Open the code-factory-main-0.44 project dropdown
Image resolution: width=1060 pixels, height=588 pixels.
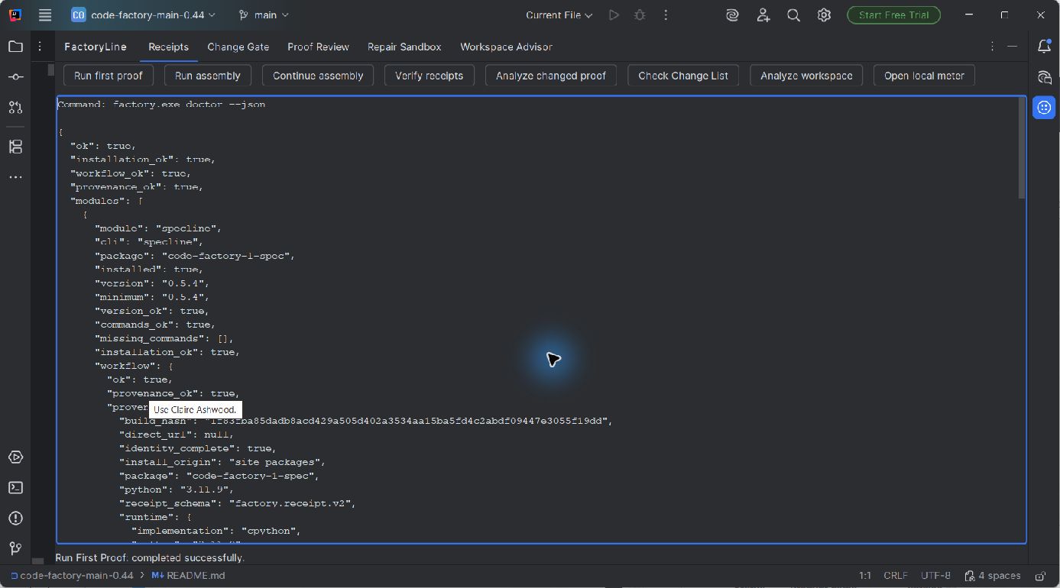pyautogui.click(x=144, y=15)
